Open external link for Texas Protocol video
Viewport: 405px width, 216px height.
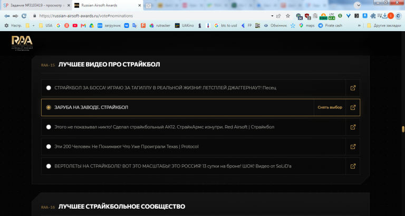(x=353, y=147)
